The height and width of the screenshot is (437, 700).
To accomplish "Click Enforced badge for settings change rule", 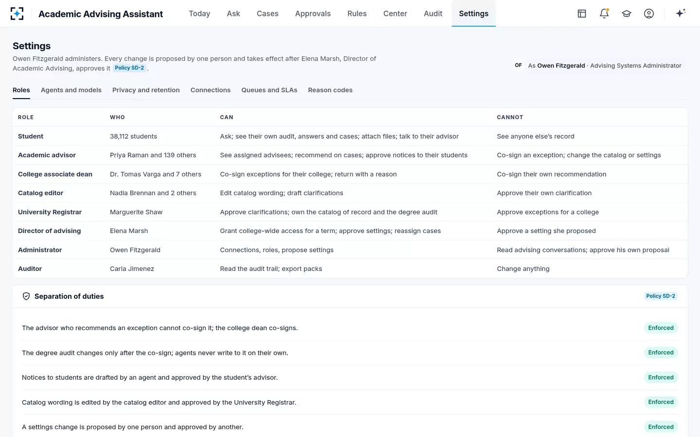I will pyautogui.click(x=661, y=427).
